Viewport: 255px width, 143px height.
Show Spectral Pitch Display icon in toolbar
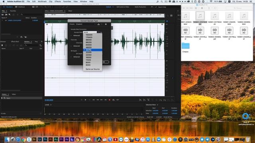click(x=37, y=7)
